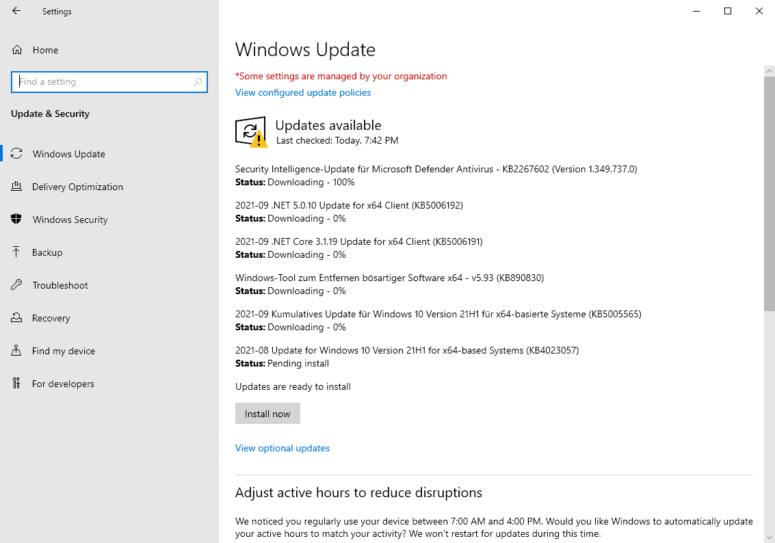This screenshot has width=775, height=543.
Task: Click Last checked: Today, 7:42 PM text
Action: 337,140
